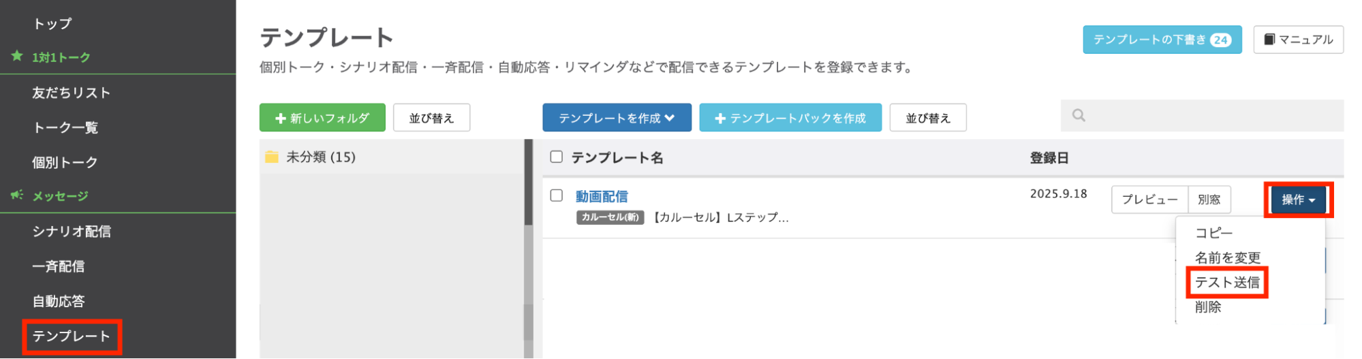This screenshot has width=1362, height=359.
Task: Select テスト送信 from the menu
Action: [1227, 283]
